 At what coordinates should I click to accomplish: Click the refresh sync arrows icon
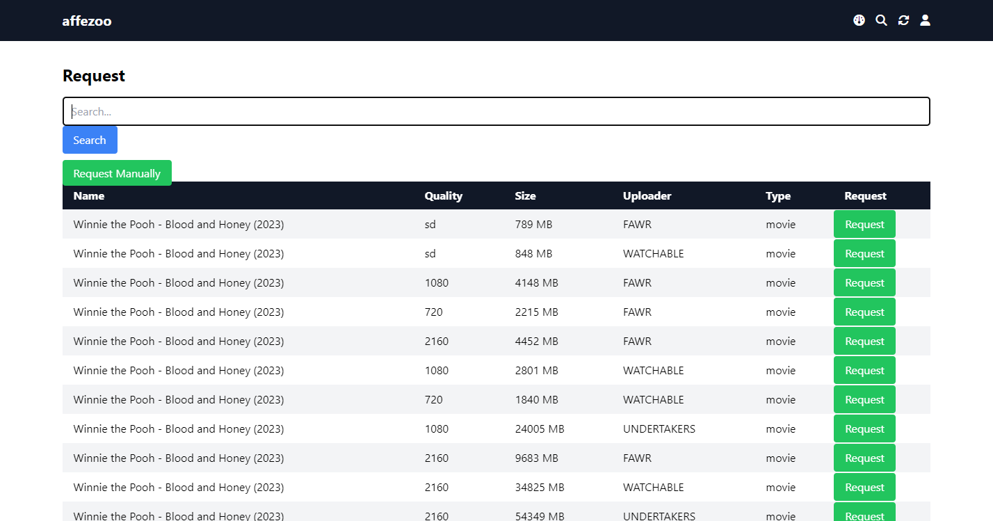tap(903, 20)
